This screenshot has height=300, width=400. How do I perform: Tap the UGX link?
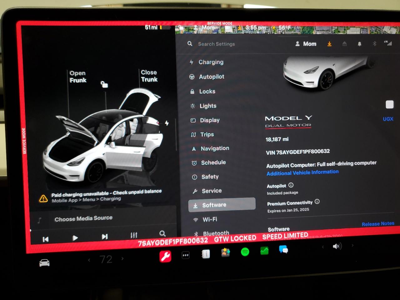click(x=388, y=119)
